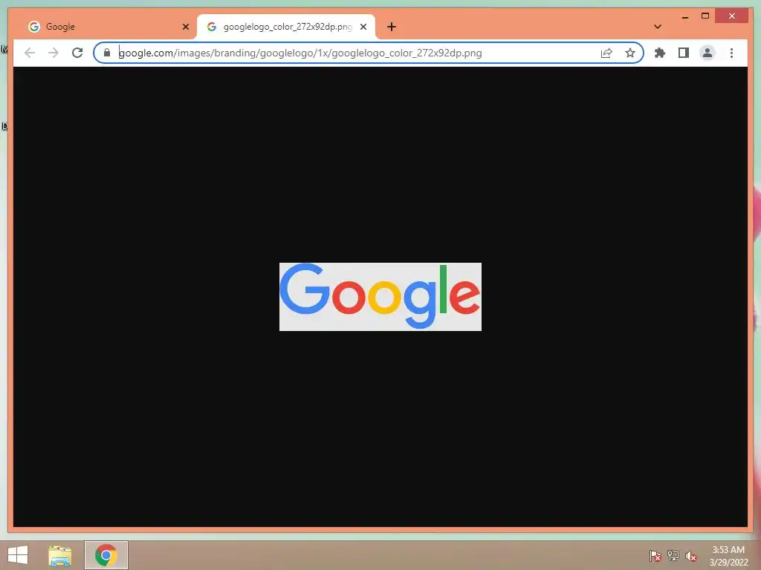Click the Google logo image
Viewport: 761px width, 570px height.
[380, 297]
